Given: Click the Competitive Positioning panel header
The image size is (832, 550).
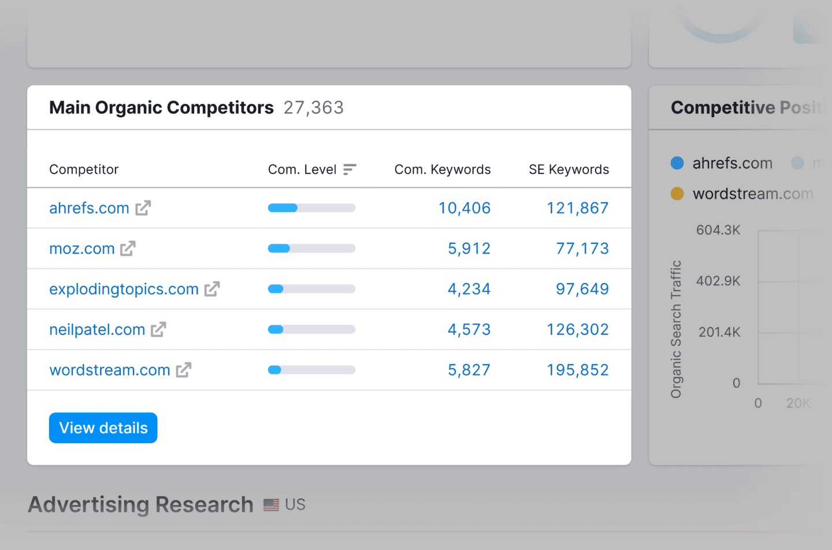Looking at the screenshot, I should [x=745, y=107].
